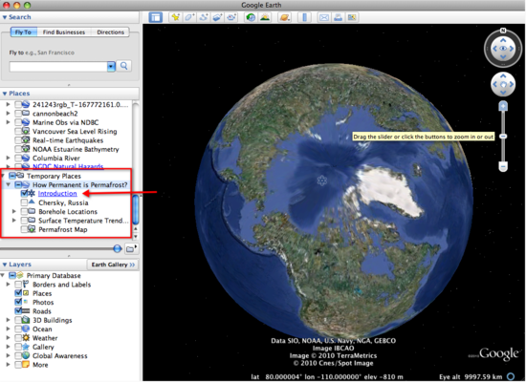Select the Add Polygon tool
The image size is (526, 382).
(x=189, y=17)
